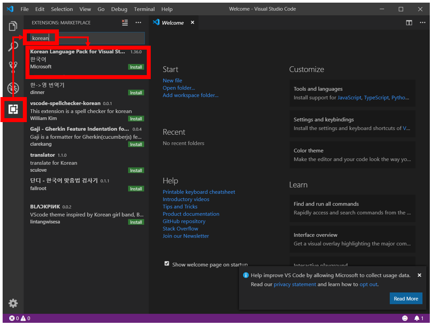Click the VS Code logo icon
The width and height of the screenshot is (432, 325).
(x=10, y=9)
